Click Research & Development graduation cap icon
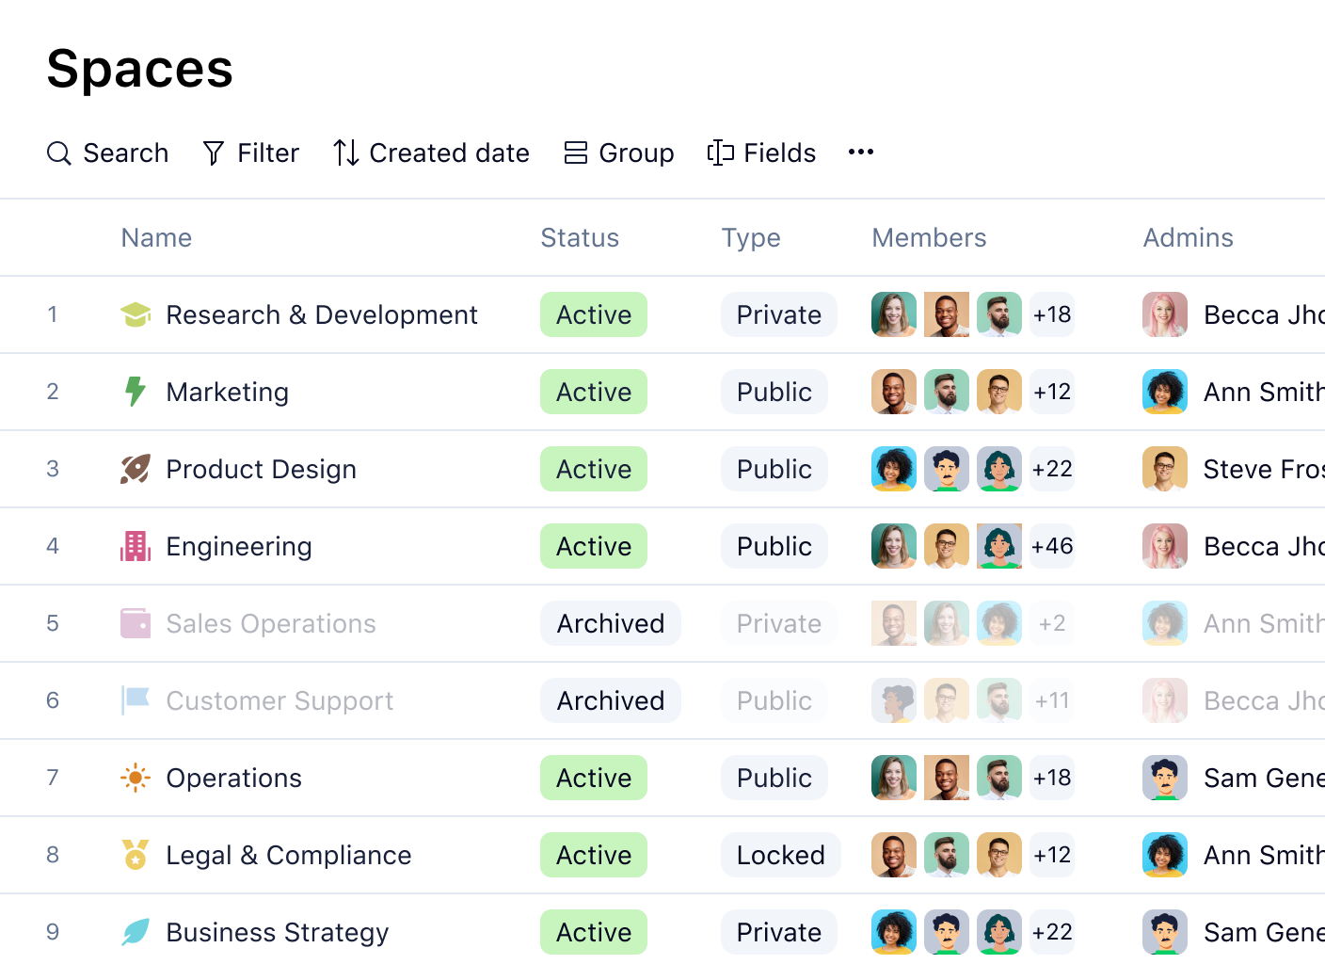 coord(136,314)
